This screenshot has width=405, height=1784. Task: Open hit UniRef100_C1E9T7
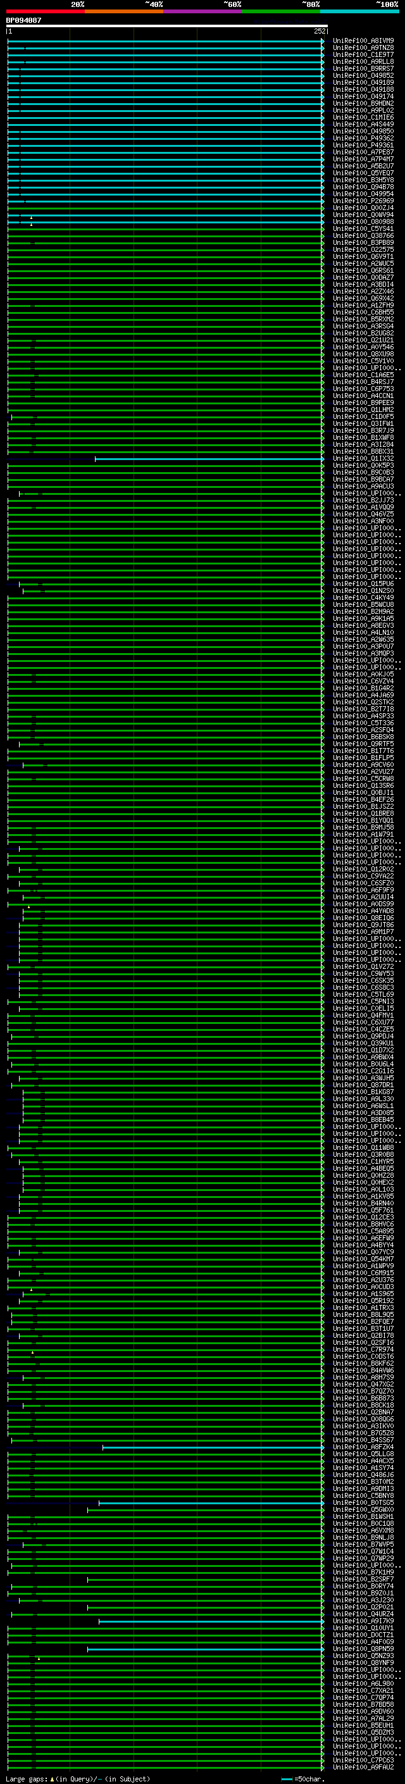[363, 54]
